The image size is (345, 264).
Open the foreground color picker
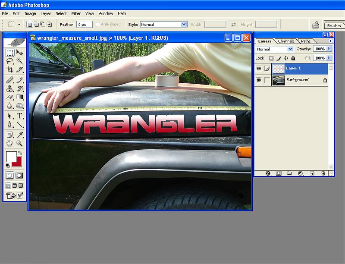pos(11,157)
